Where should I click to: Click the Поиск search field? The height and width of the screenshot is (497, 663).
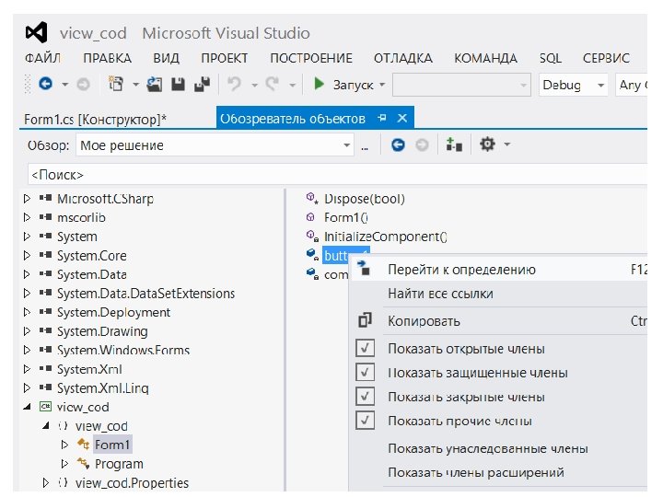click(x=337, y=175)
